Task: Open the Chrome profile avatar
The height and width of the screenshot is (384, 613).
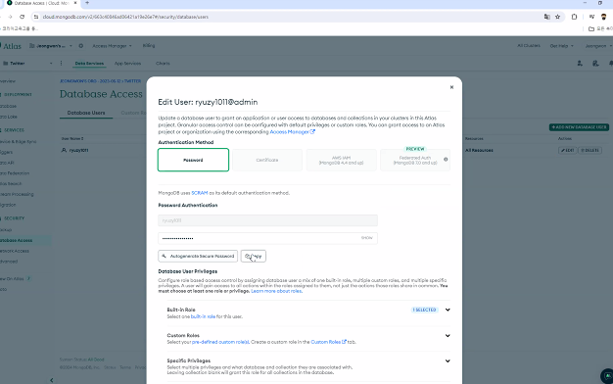Action: pyautogui.click(x=603, y=17)
